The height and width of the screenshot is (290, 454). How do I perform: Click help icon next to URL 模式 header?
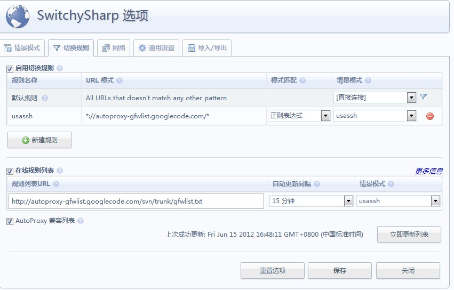point(120,80)
